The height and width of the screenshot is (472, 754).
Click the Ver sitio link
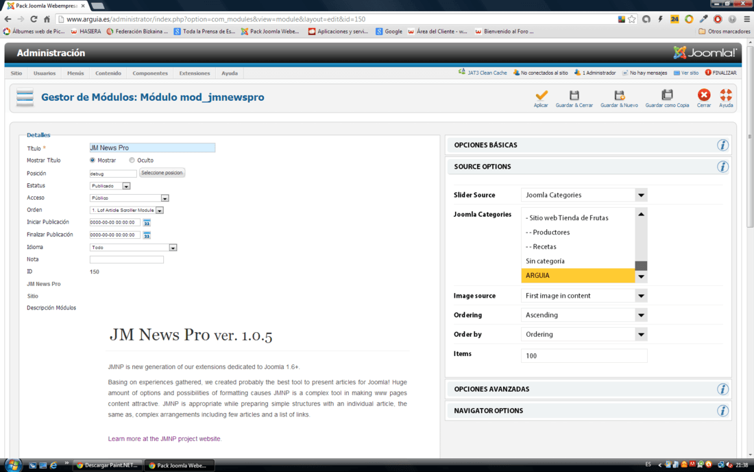(x=690, y=73)
